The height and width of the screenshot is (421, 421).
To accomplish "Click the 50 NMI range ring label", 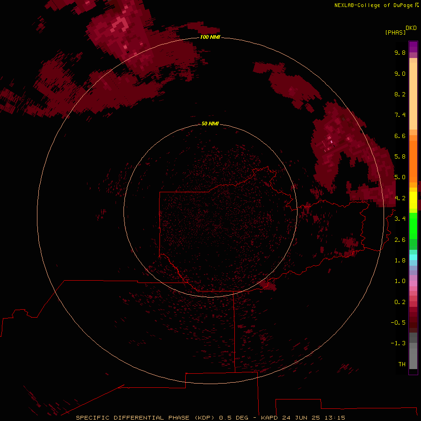I will coord(210,123).
